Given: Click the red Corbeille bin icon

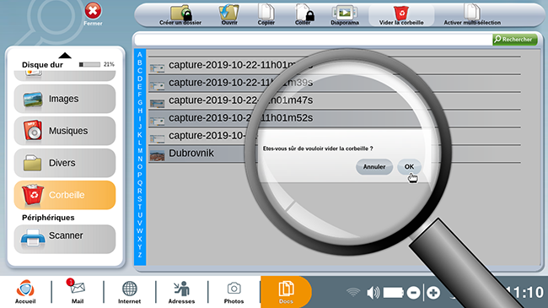Looking at the screenshot, I should tap(33, 195).
